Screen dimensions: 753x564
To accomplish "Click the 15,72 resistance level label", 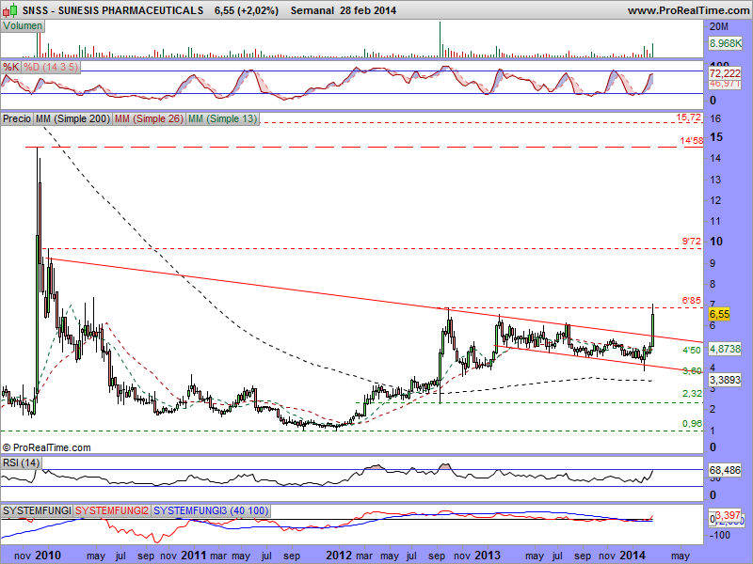I will tap(688, 117).
